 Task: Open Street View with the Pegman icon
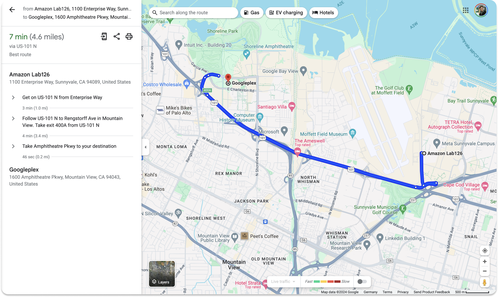(485, 283)
